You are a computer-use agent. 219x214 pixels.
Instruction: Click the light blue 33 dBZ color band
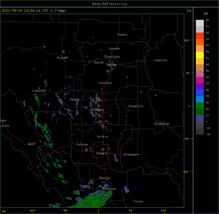(200, 99)
